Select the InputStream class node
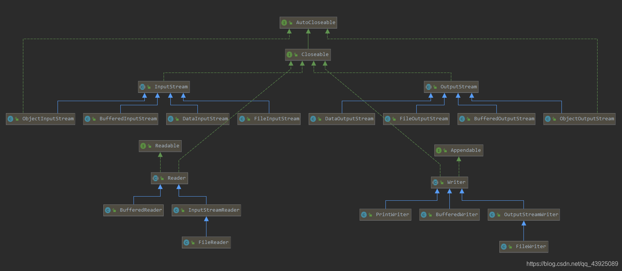 pos(164,87)
